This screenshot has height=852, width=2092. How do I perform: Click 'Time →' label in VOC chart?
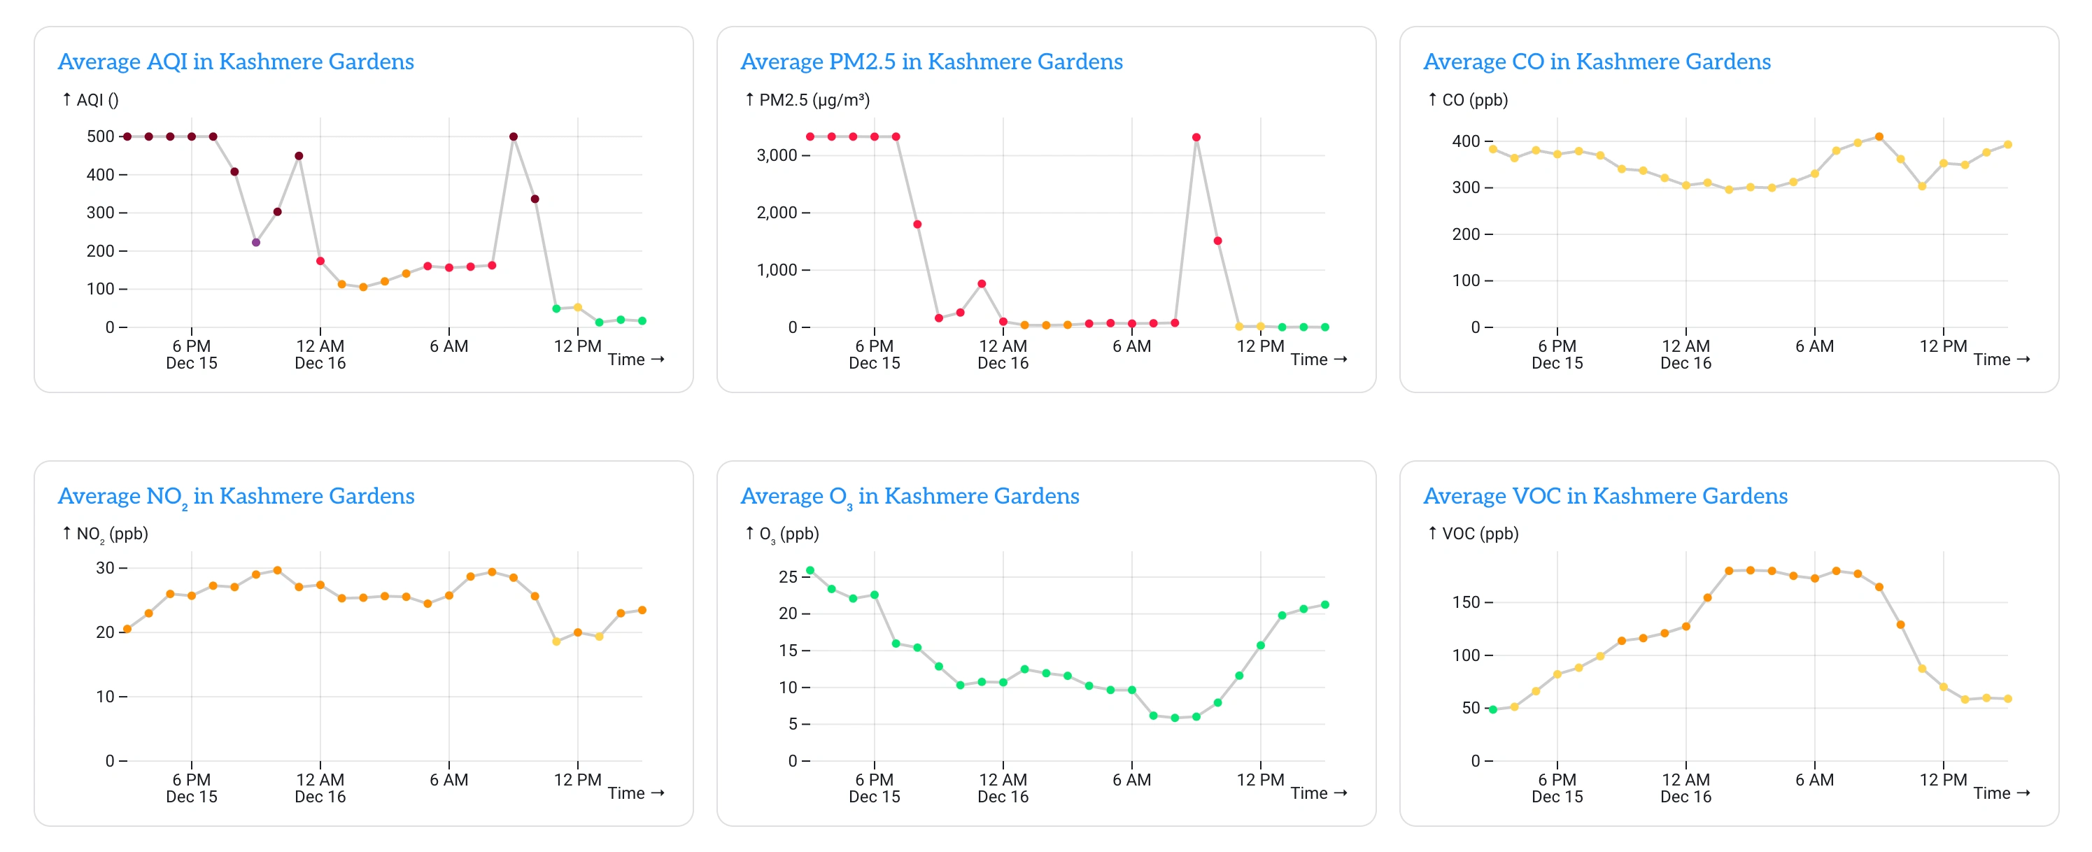coord(2002,793)
